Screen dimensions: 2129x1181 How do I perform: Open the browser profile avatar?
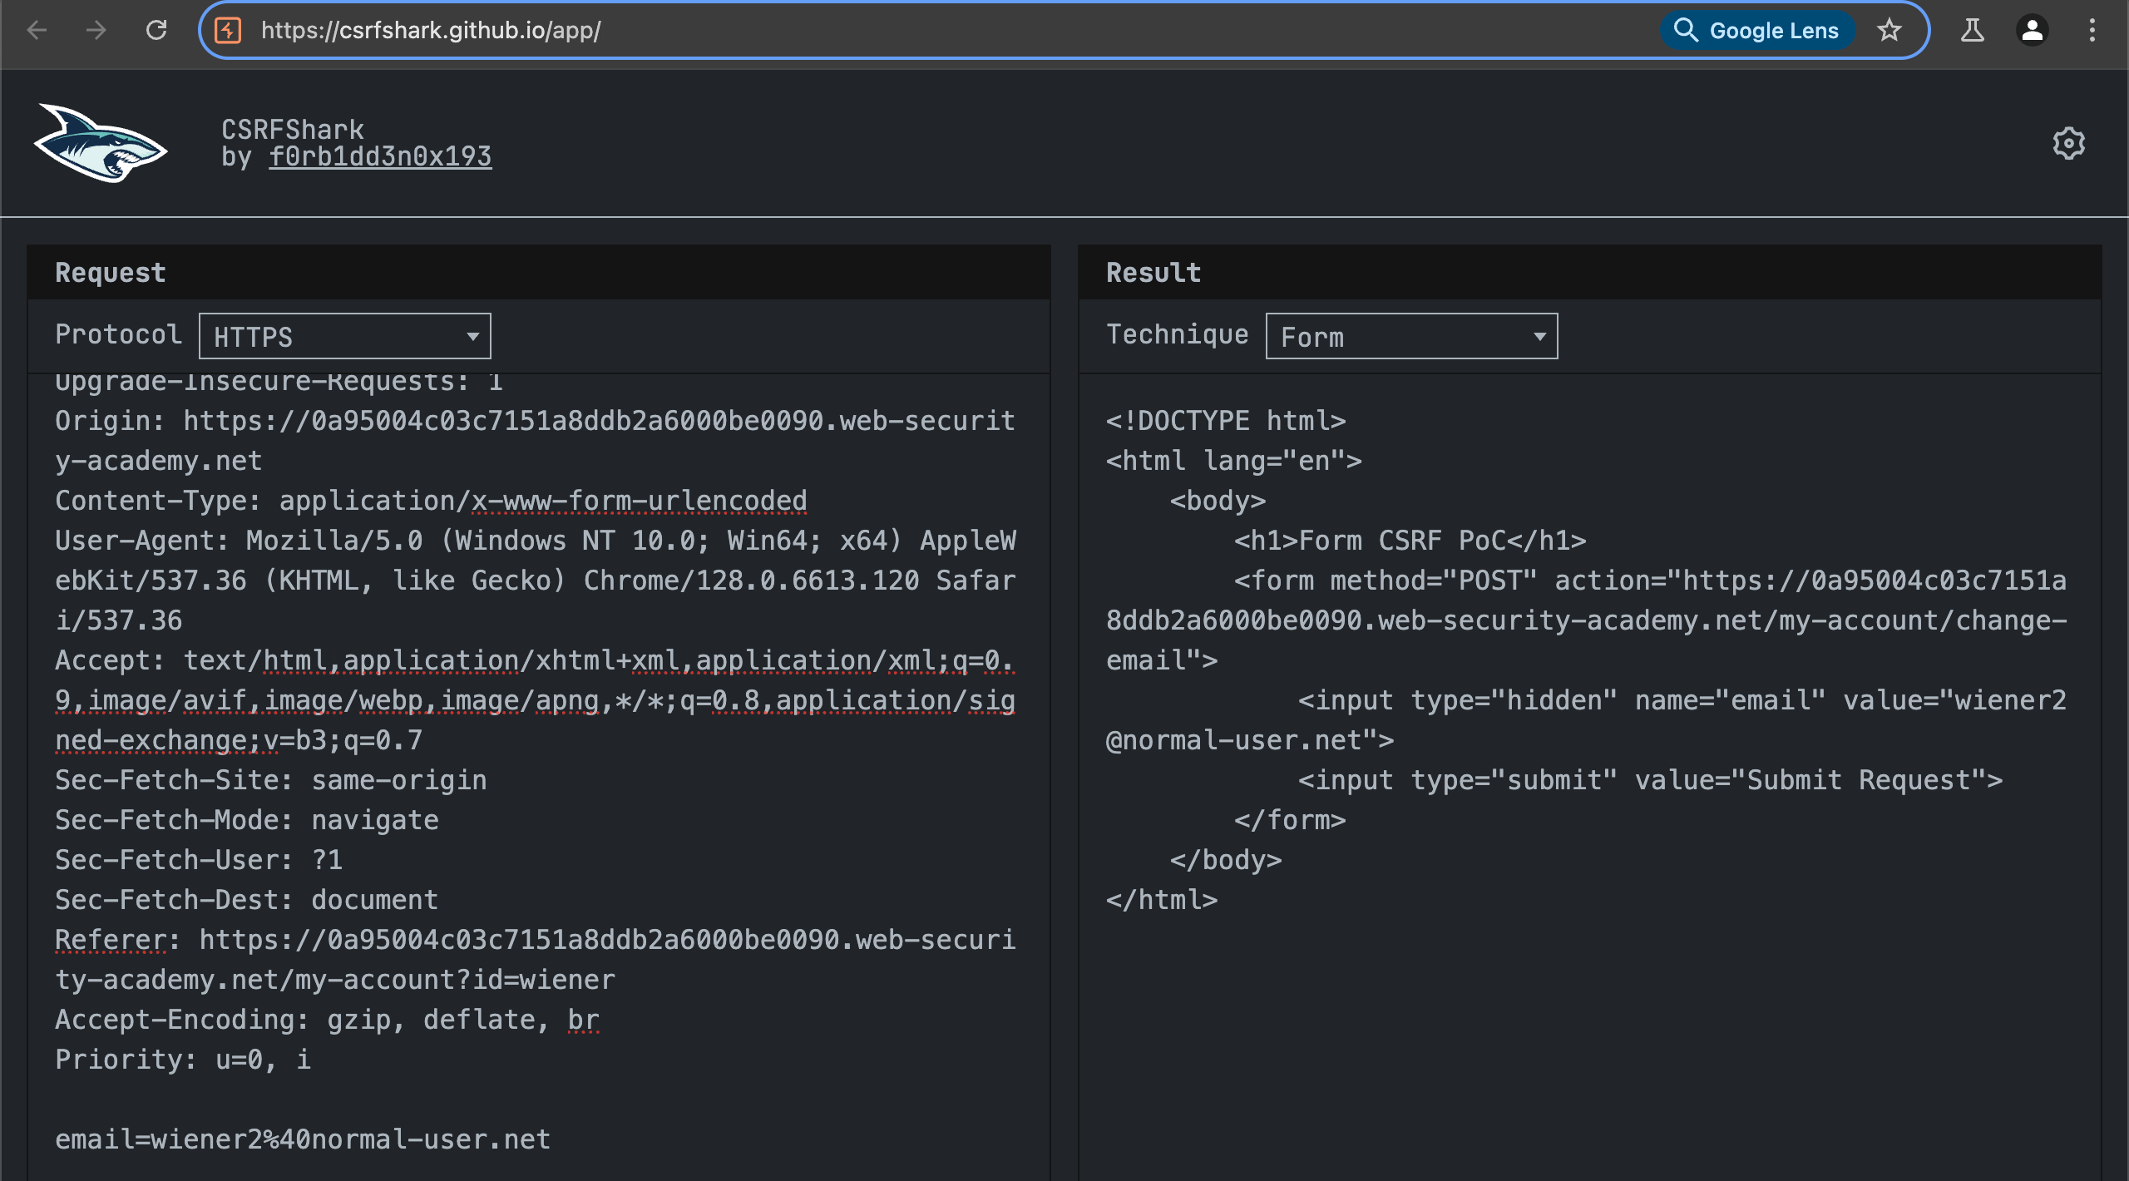tap(2033, 31)
